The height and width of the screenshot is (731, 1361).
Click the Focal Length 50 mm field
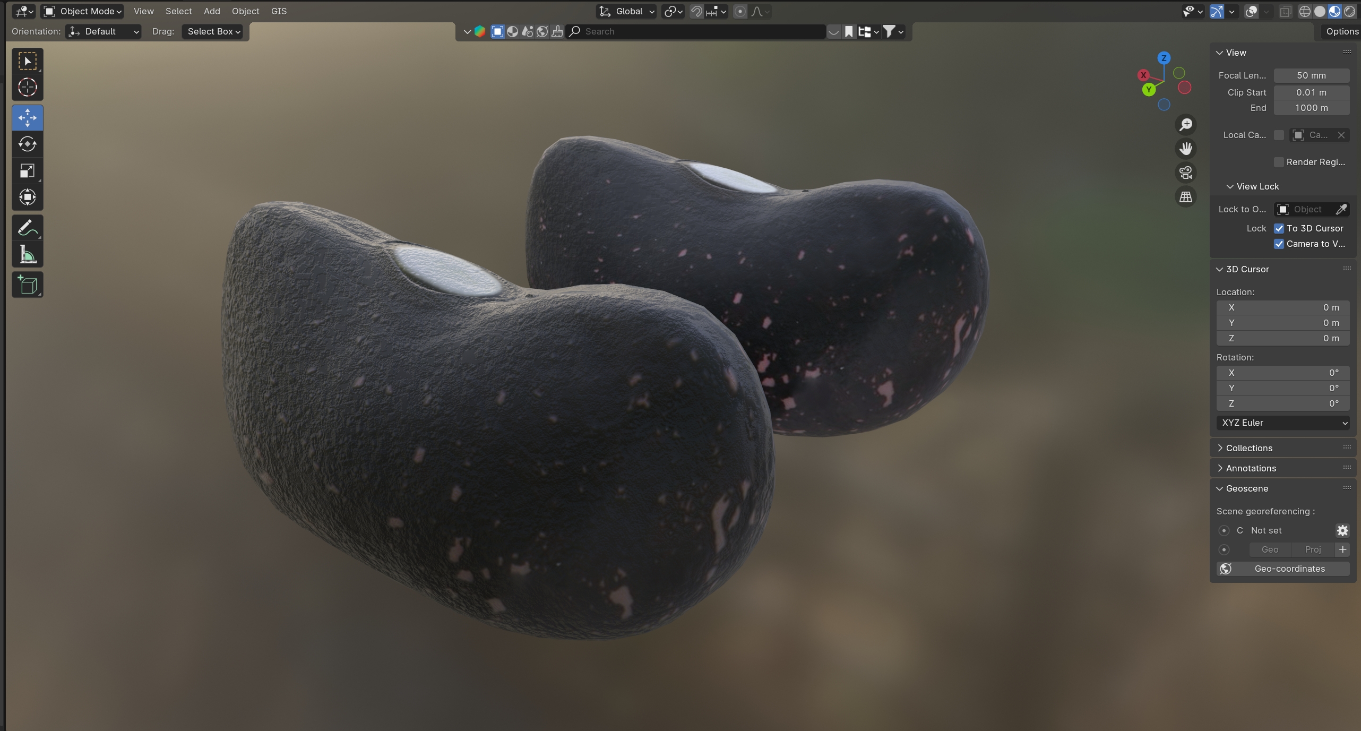(1311, 75)
